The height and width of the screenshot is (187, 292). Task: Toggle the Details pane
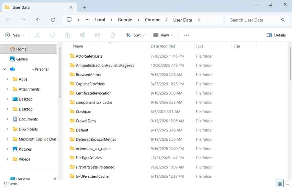(276, 35)
